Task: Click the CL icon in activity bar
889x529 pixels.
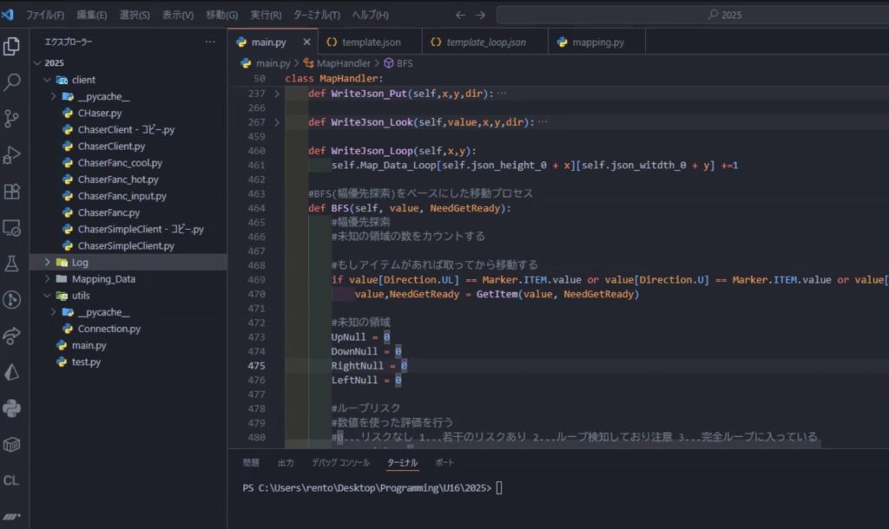Action: click(x=12, y=480)
